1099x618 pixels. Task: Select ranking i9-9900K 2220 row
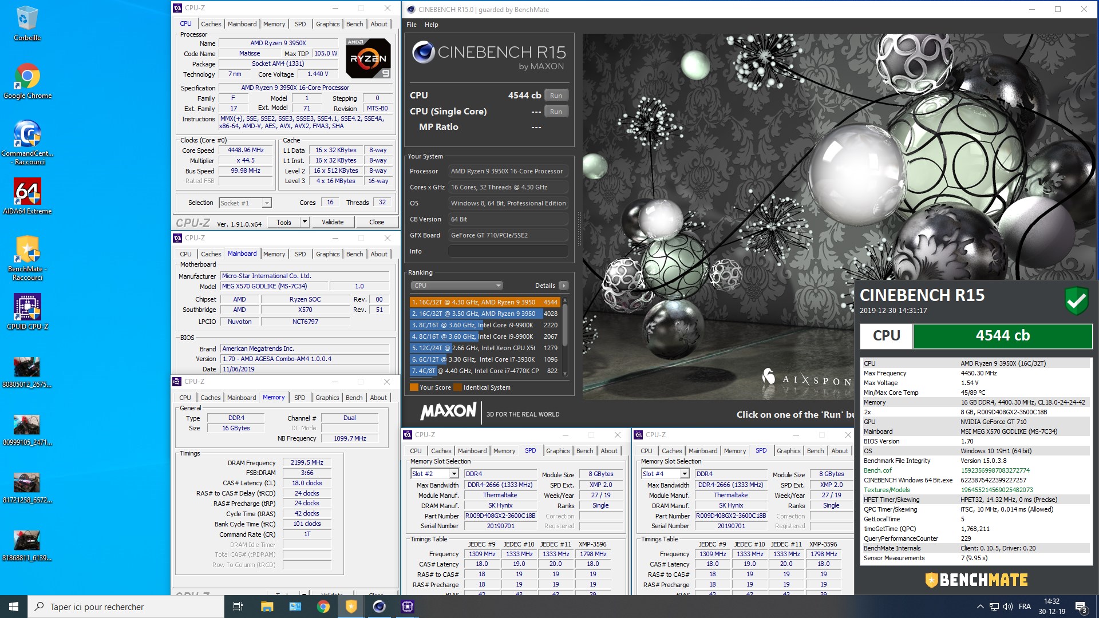484,325
